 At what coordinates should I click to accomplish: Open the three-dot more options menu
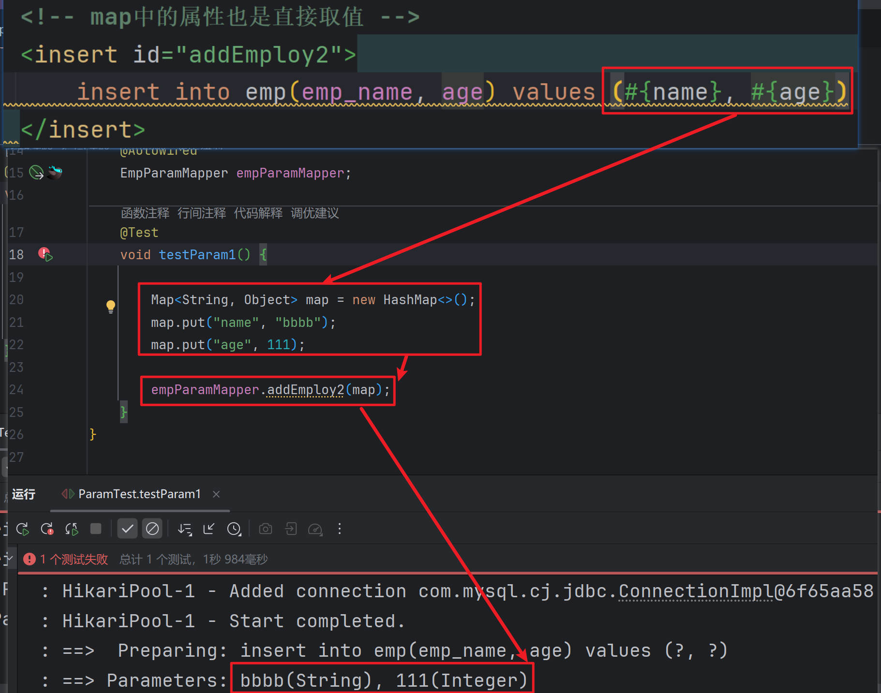point(340,529)
